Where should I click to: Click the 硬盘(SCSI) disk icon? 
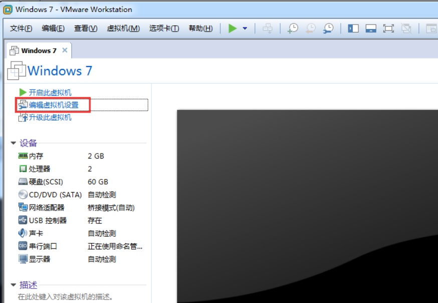tap(23, 181)
